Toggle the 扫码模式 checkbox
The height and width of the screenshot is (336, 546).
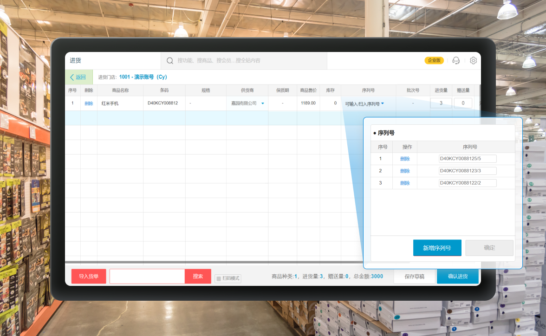point(219,278)
